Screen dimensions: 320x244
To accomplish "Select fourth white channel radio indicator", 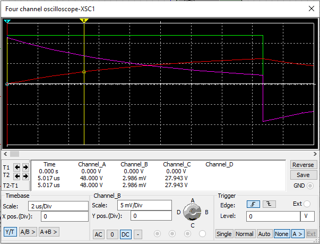I will click(x=202, y=233).
